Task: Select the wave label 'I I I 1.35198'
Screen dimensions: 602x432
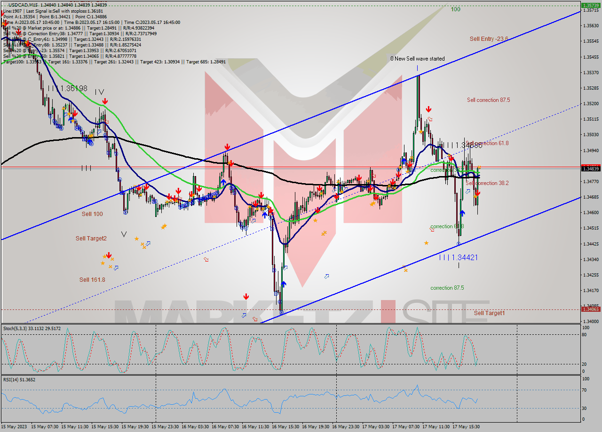Action: tap(67, 88)
